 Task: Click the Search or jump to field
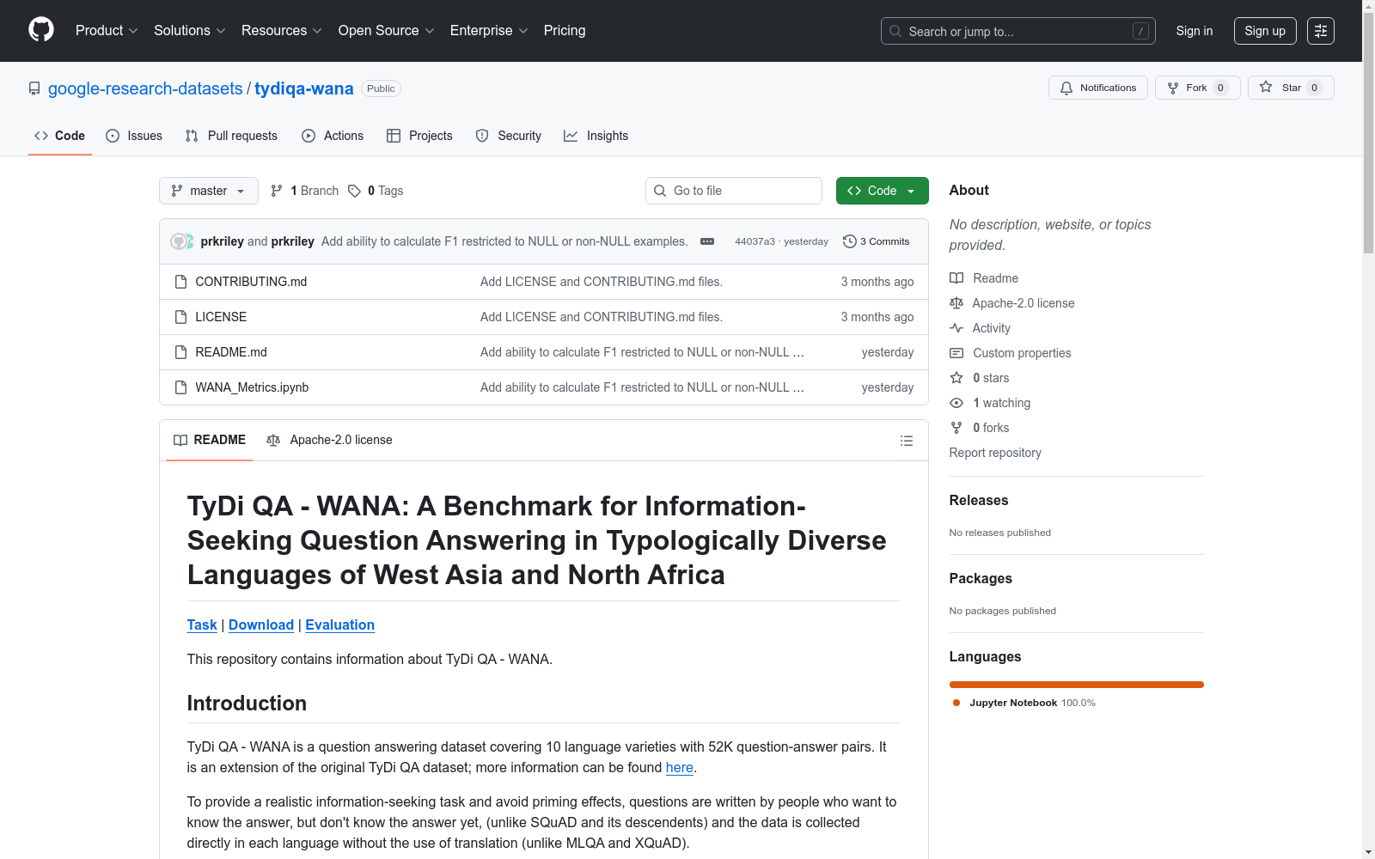[x=1018, y=31]
